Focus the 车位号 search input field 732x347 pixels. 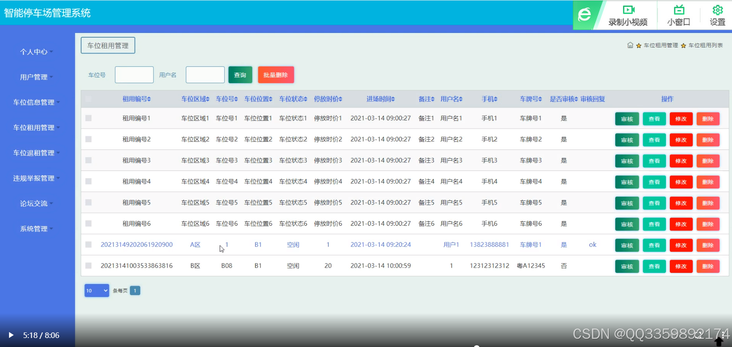click(x=134, y=75)
